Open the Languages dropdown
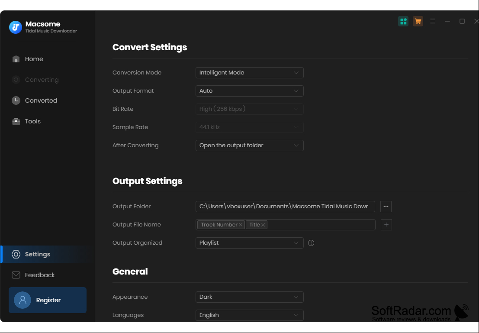 [x=250, y=315]
